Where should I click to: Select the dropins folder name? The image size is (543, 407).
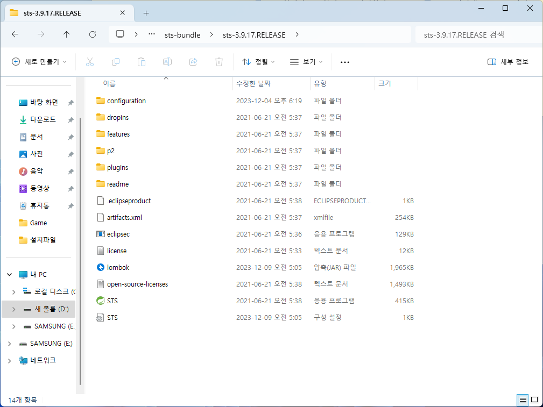pos(118,118)
